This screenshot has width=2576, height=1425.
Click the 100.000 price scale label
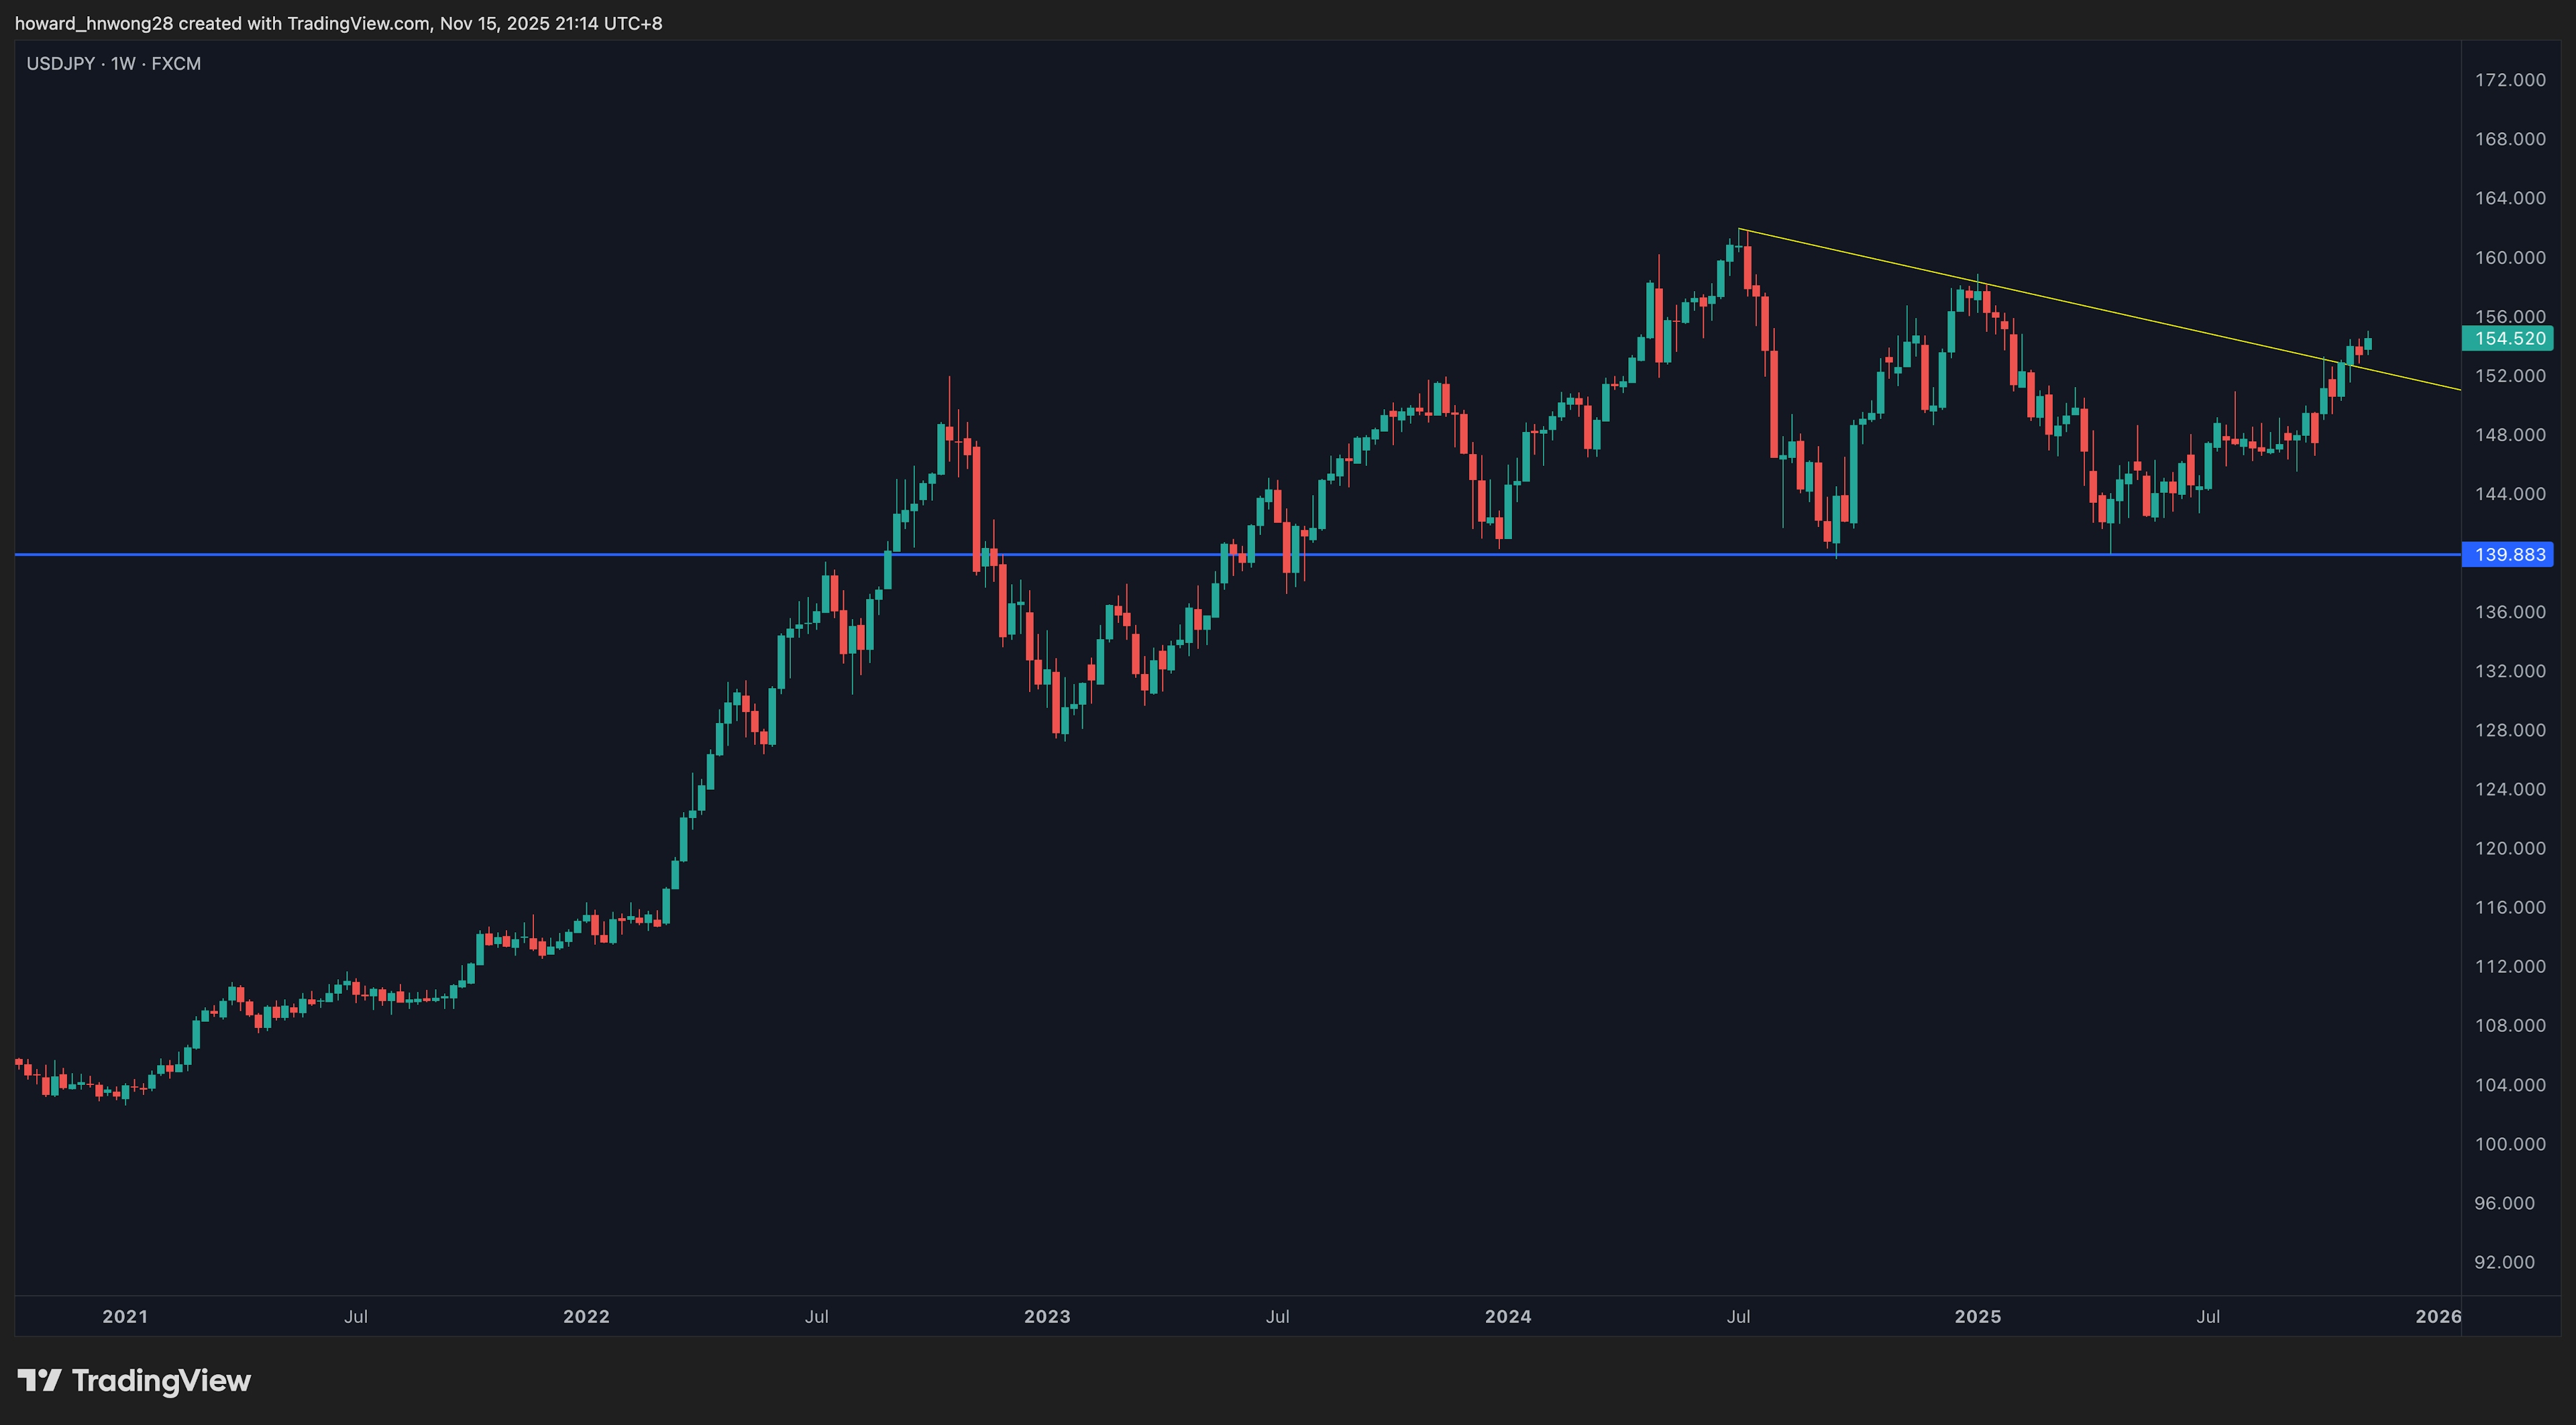tap(2509, 1144)
